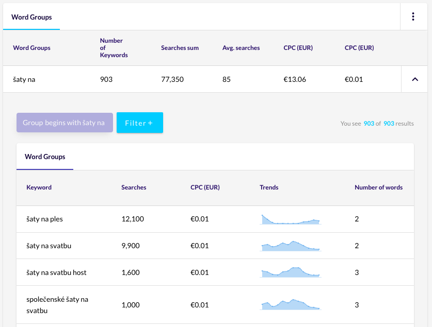Collapse the šaty na group row
Viewport: 432px width, 327px height.
(414, 79)
